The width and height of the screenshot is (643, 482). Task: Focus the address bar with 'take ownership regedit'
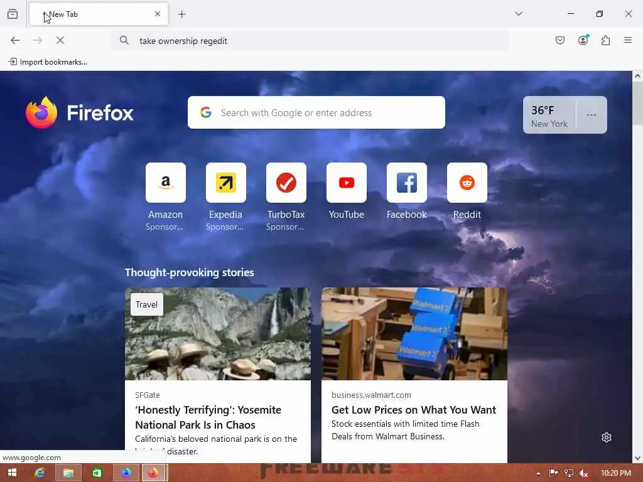pos(310,41)
